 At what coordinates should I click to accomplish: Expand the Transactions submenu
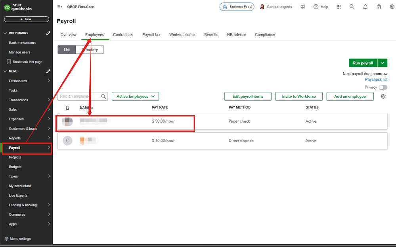tap(49, 100)
